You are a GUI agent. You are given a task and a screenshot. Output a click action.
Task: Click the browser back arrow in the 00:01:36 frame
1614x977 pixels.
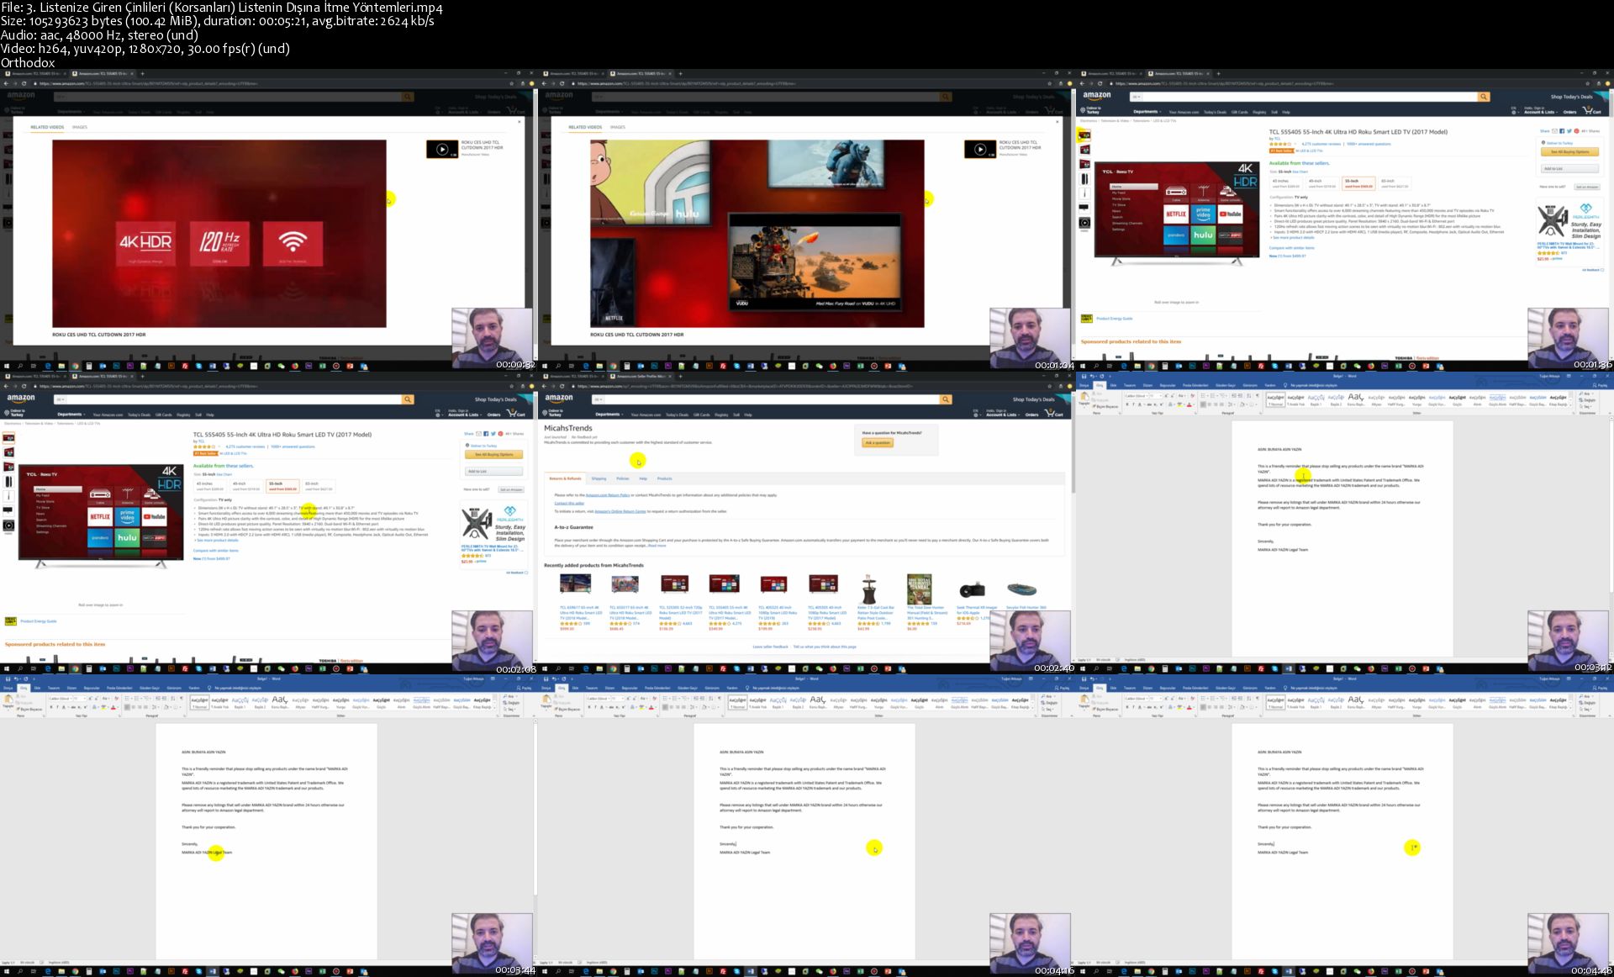pos(1083,83)
